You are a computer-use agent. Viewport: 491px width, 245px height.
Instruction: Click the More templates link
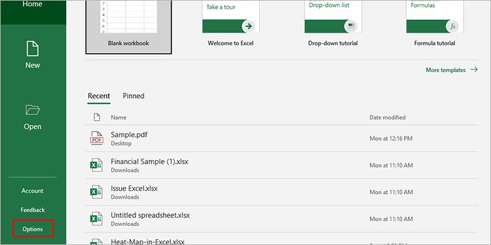(x=446, y=70)
